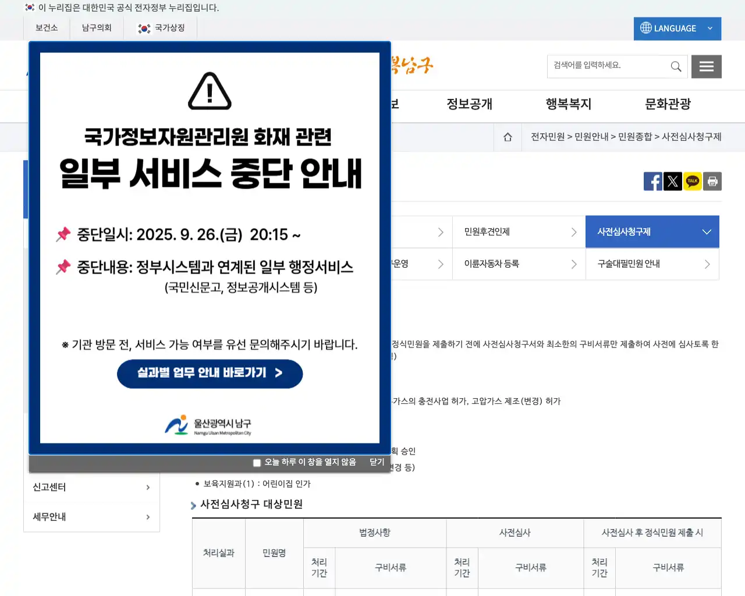This screenshot has height=596, width=745.
Task: Go to 남구의회 site link
Action: [x=97, y=28]
